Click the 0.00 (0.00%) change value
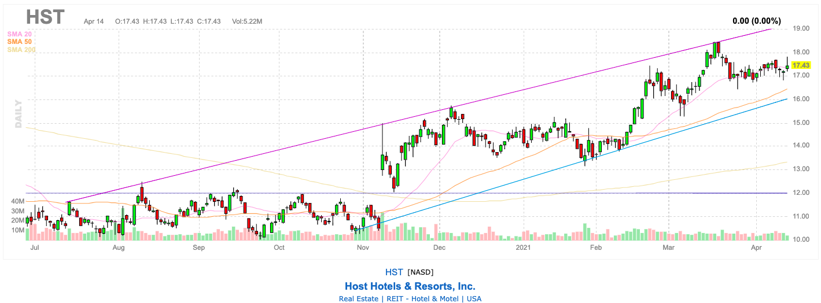This screenshot has height=303, width=821. (x=756, y=21)
